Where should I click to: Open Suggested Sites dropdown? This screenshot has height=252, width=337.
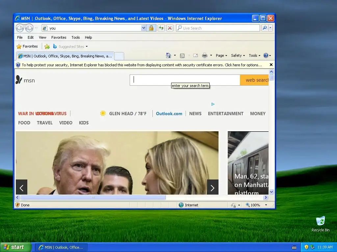[70, 46]
